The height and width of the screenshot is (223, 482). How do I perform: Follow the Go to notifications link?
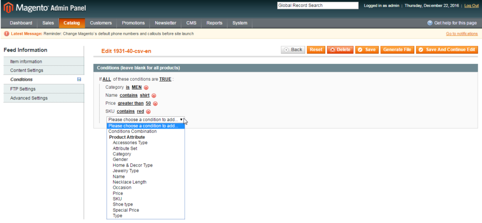[x=462, y=34]
